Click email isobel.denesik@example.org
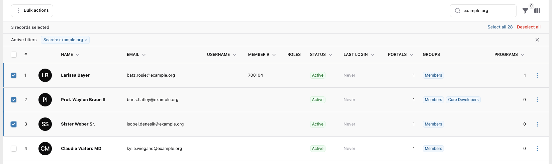The height and width of the screenshot is (164, 552). tap(155, 124)
